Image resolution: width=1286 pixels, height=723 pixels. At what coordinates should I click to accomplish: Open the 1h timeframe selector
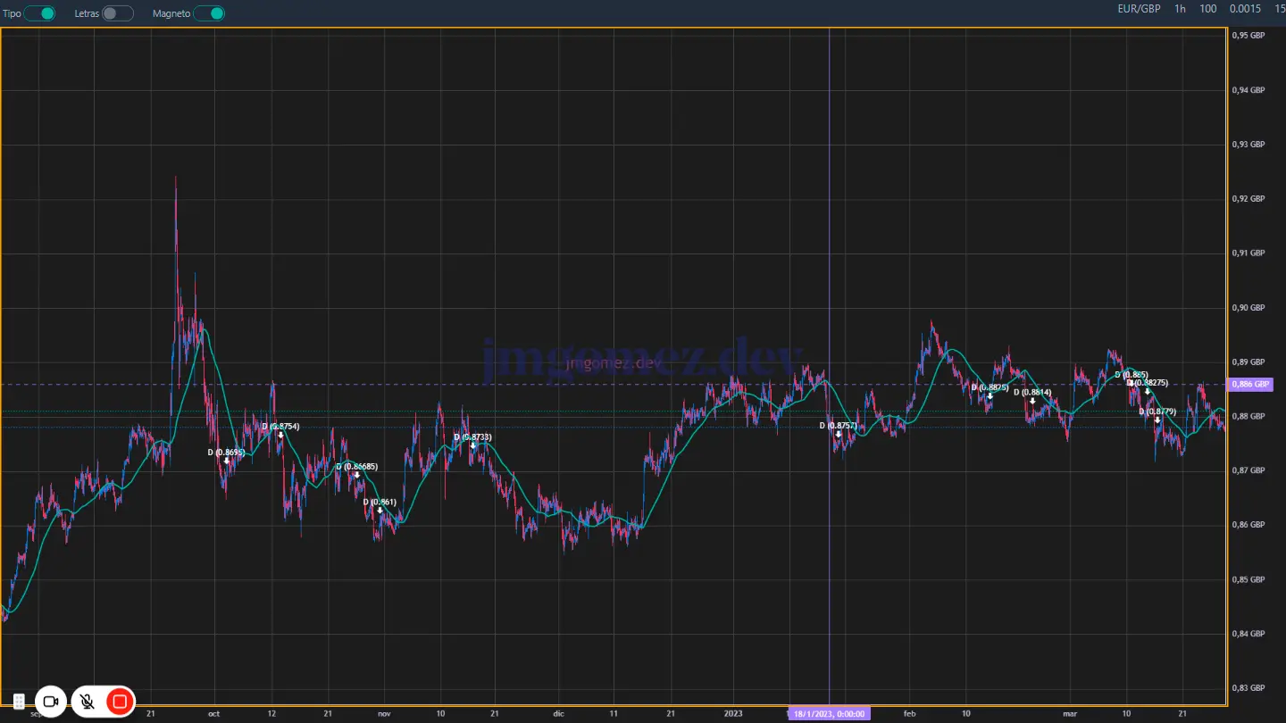coord(1179,9)
